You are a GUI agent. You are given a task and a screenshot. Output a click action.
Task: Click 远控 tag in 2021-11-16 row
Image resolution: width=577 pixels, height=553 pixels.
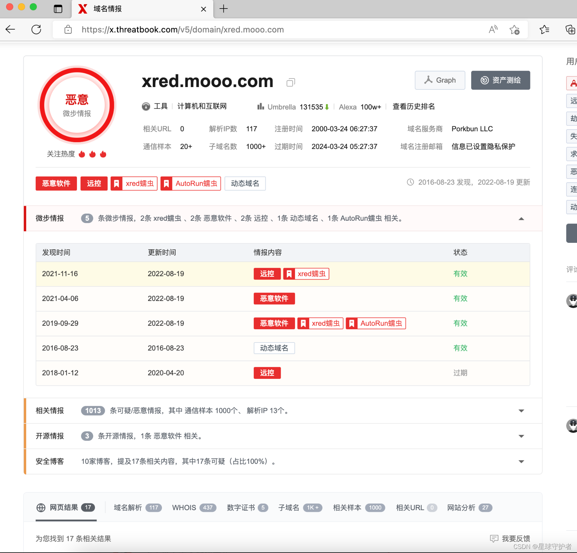coord(267,274)
